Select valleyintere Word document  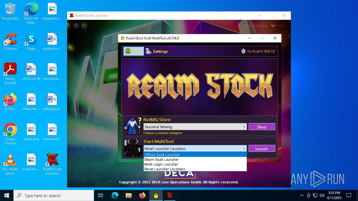pos(52,102)
